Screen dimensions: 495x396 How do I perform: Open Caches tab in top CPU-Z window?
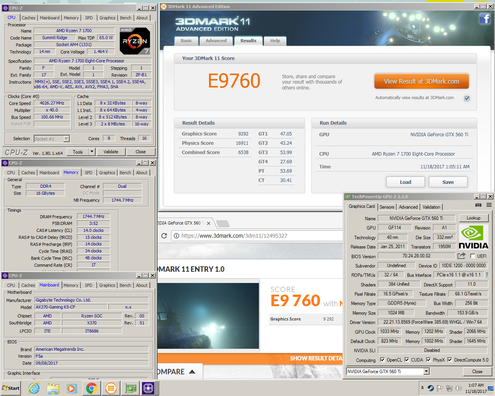[x=29, y=18]
